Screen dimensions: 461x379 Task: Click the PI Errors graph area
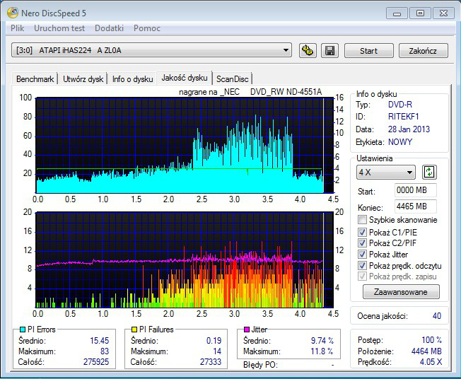coord(185,145)
